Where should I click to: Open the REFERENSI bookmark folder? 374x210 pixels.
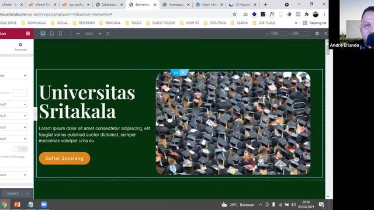click(x=84, y=23)
